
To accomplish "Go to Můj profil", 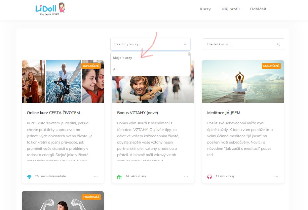I will point(230,9).
